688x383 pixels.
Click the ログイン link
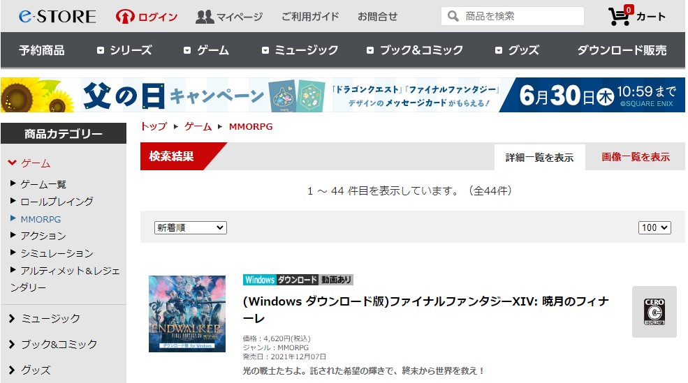[158, 17]
